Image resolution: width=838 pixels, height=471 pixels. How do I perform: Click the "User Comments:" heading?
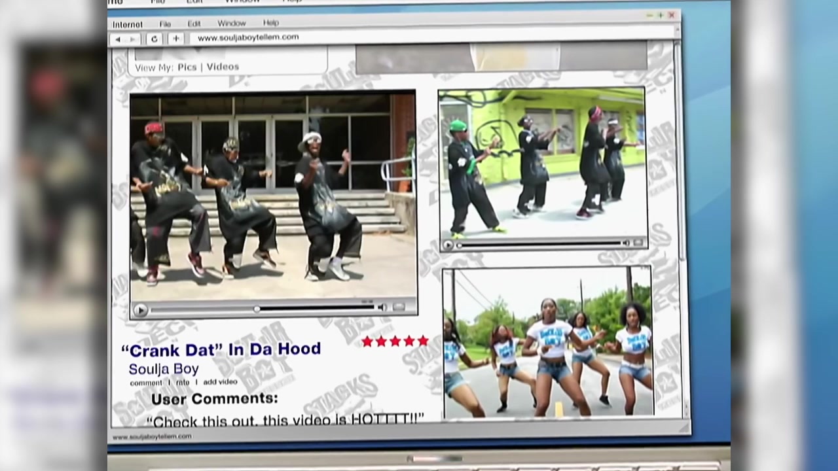pos(215,398)
